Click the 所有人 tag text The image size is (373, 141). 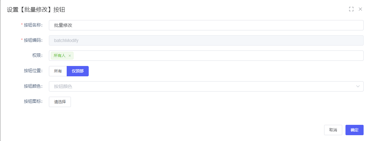tap(60, 56)
